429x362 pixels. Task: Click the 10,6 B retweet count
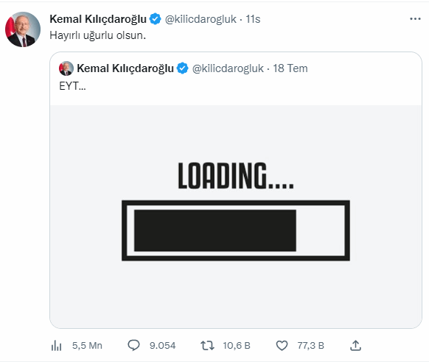pos(237,346)
